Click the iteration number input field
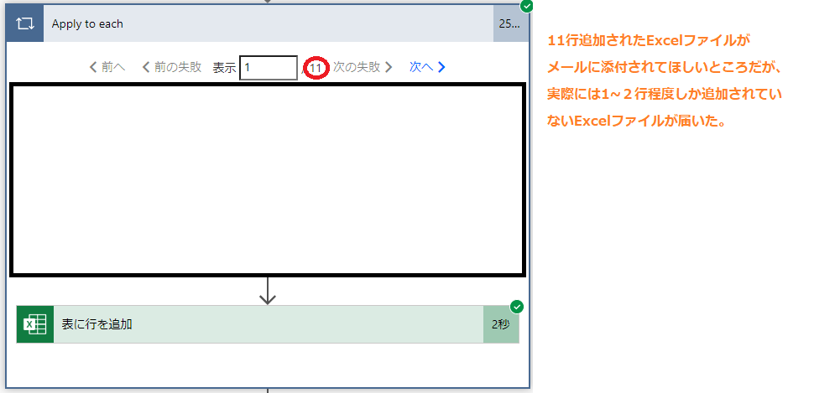 pos(269,67)
